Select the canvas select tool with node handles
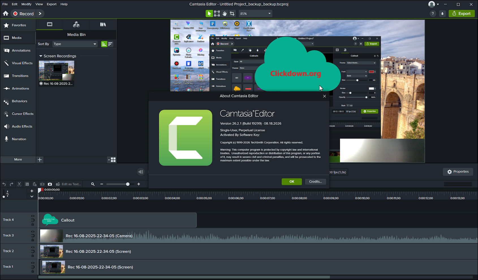Image resolution: width=478 pixels, height=280 pixels. click(217, 14)
